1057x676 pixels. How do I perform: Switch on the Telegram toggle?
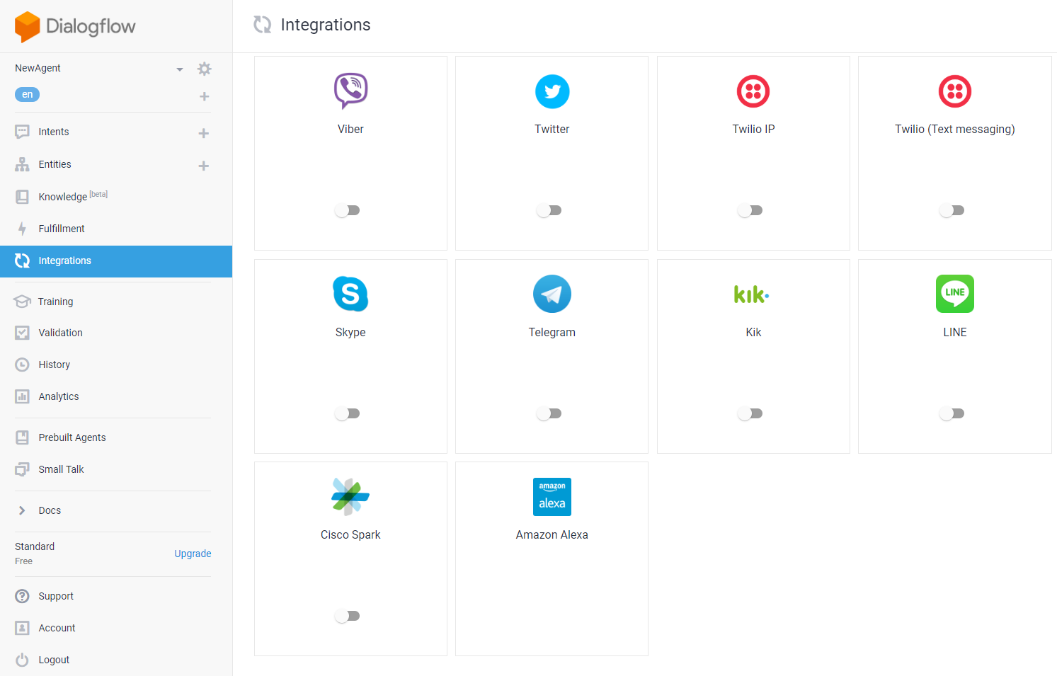(549, 413)
